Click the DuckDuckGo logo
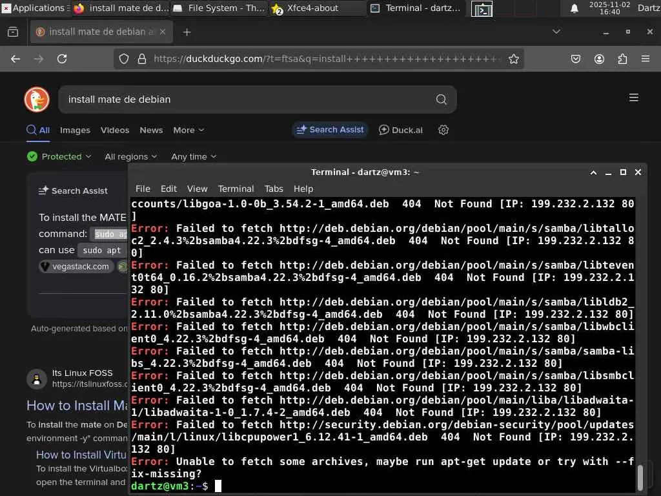This screenshot has height=496, width=661. coord(37,99)
